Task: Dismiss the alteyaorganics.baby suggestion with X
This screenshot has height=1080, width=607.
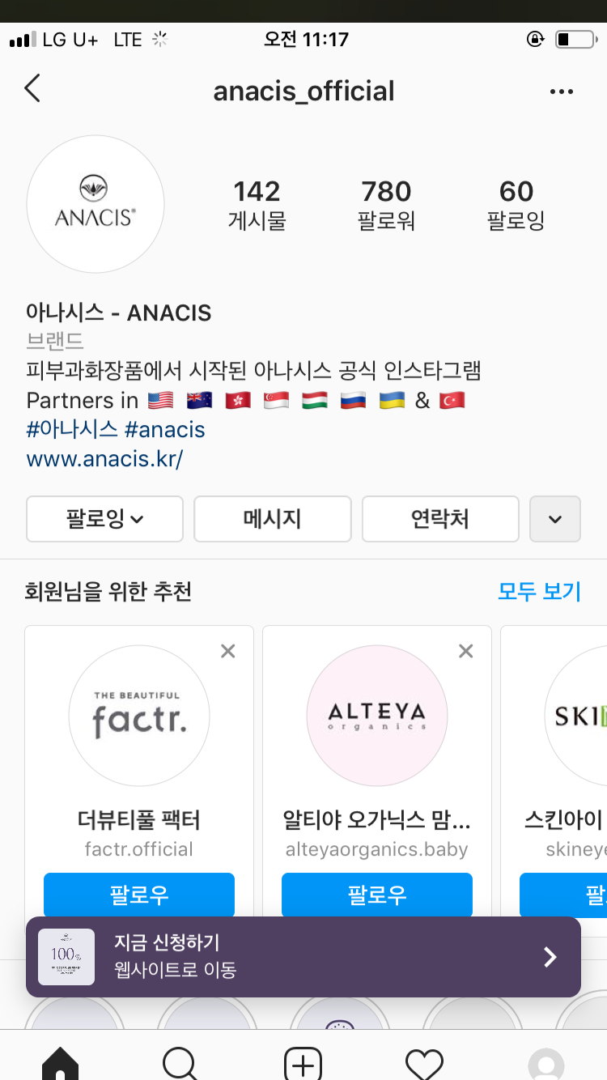Action: click(x=465, y=651)
